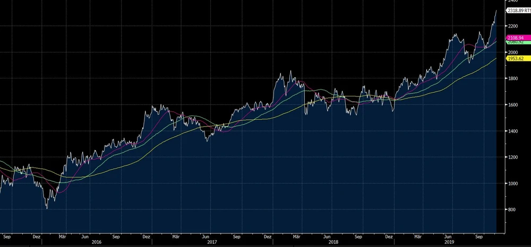The image size is (531, 247).
Task: Click the 2018 year label on time axis
Action: point(328,242)
